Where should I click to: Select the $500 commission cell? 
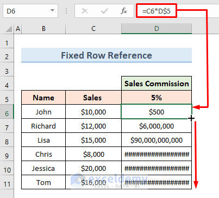(157, 112)
